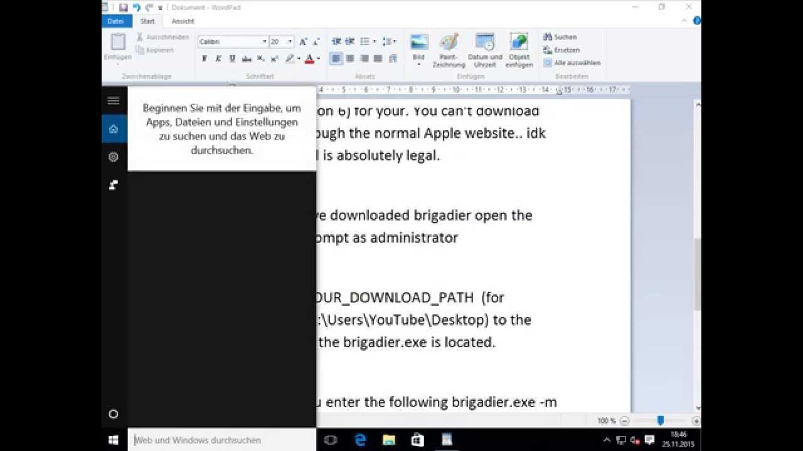Click the zoom out minus button
Screen dimensions: 803x451
(x=624, y=421)
